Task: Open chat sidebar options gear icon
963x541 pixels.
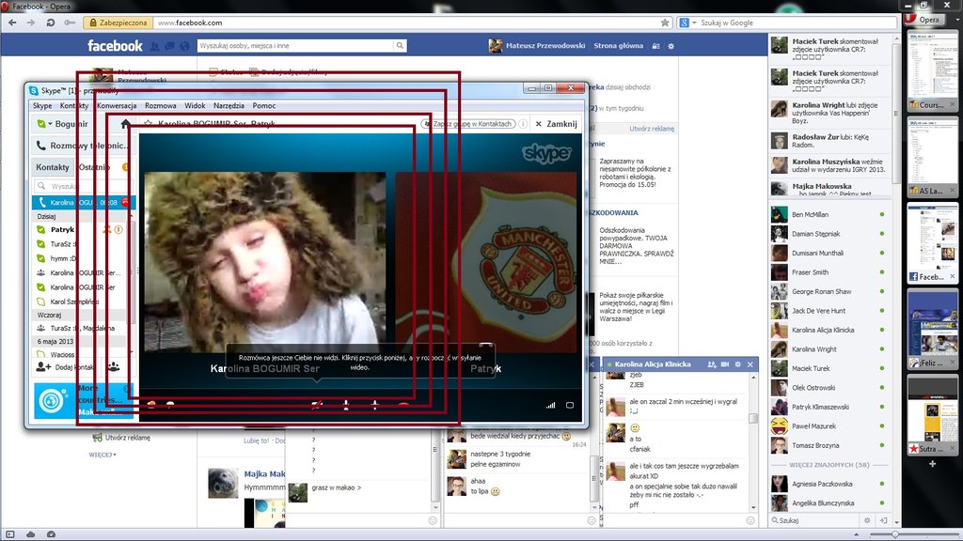Action: [x=867, y=520]
